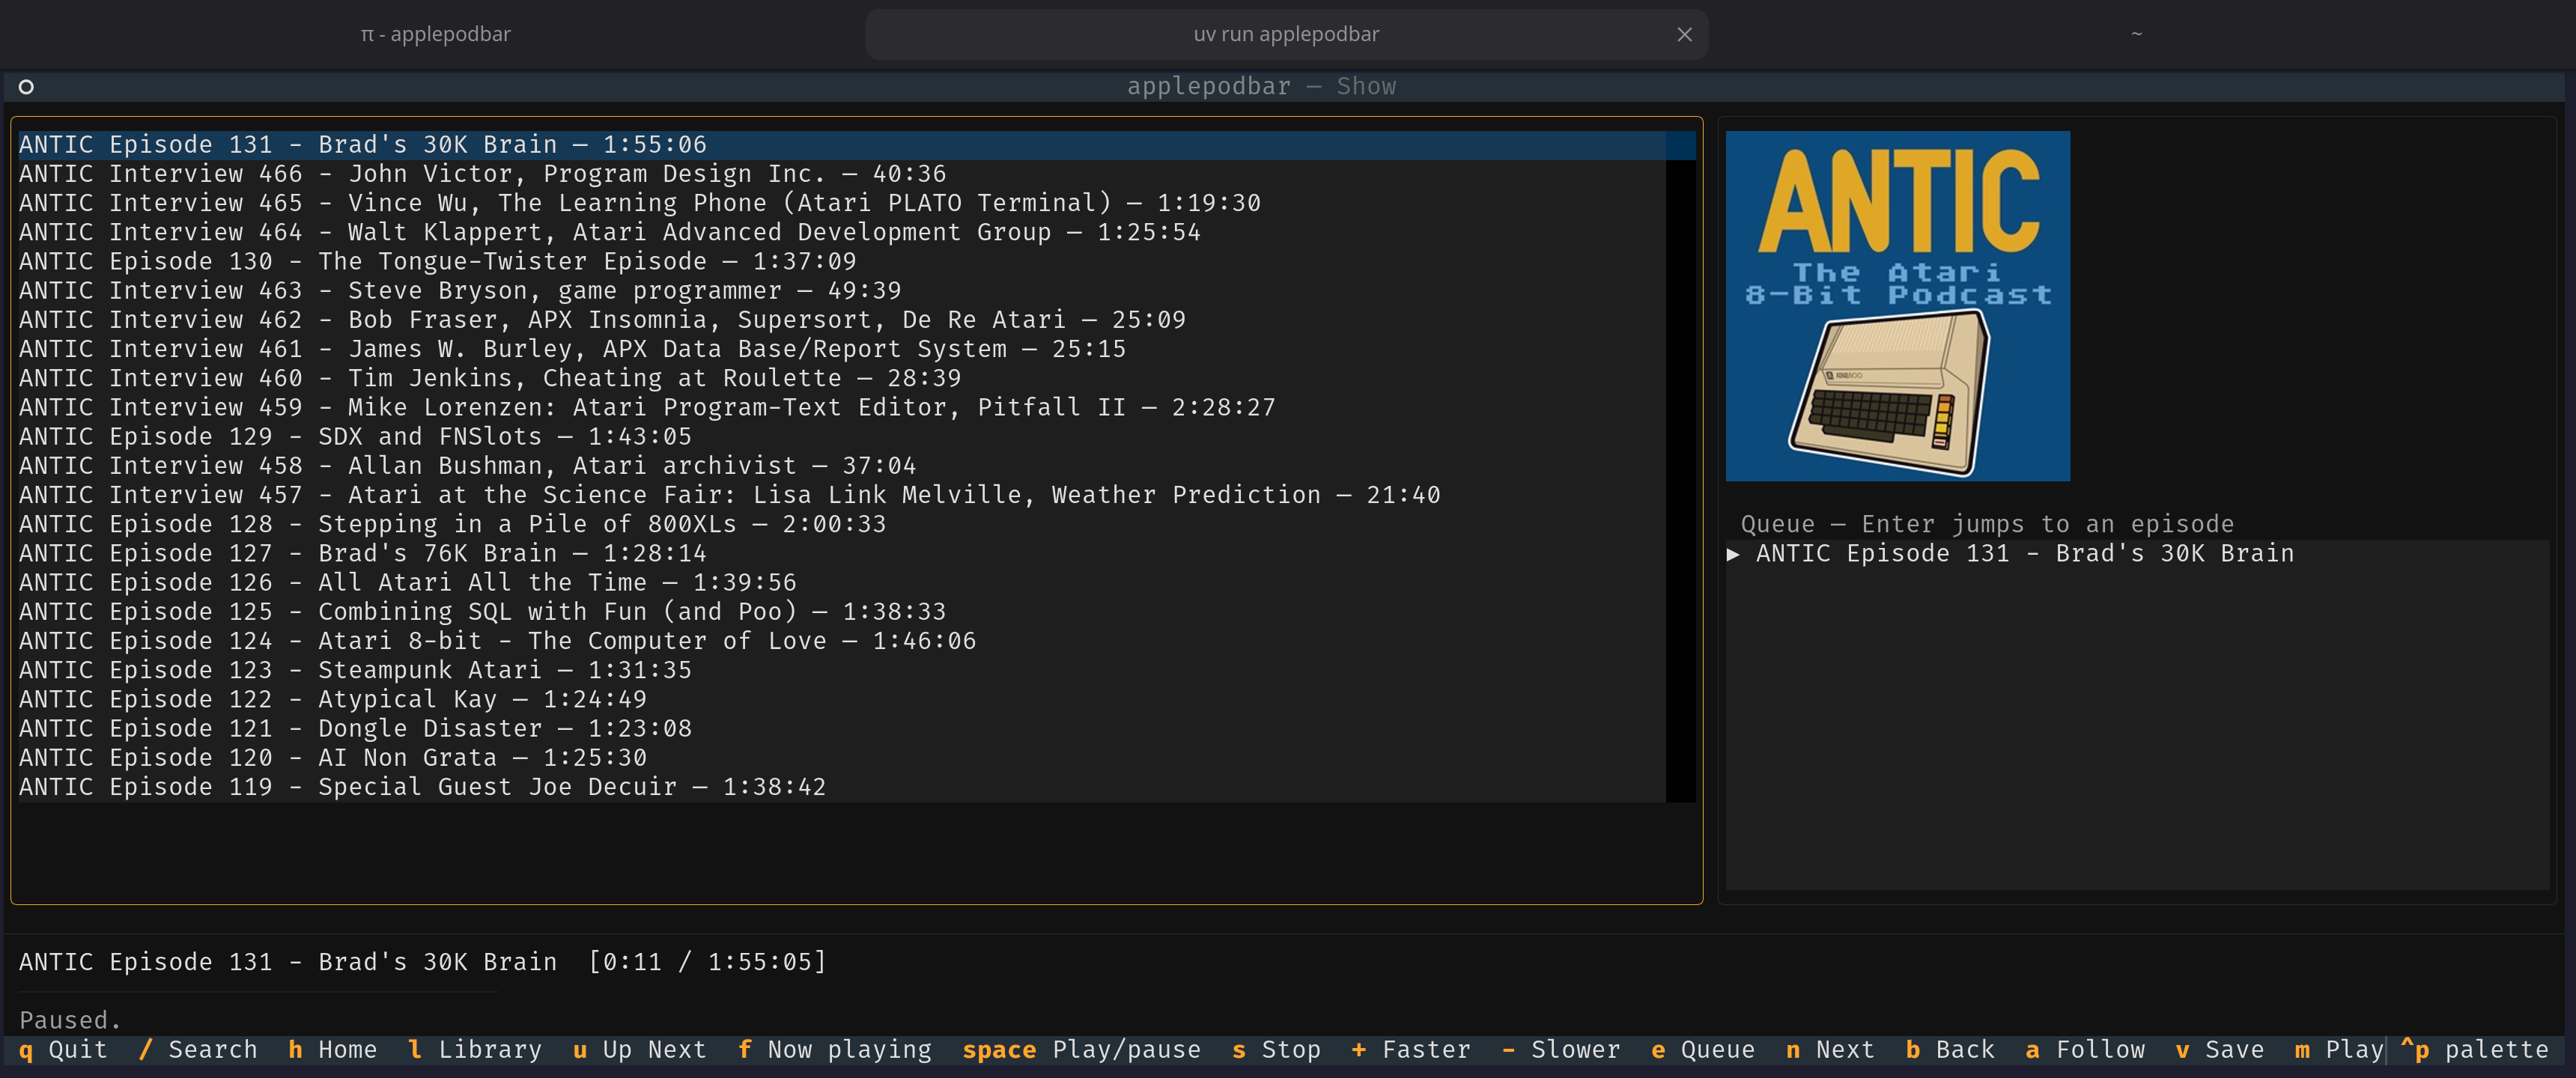The image size is (2576, 1078).
Task: Click '+ Faster' speed shortcut
Action: 1411,1049
